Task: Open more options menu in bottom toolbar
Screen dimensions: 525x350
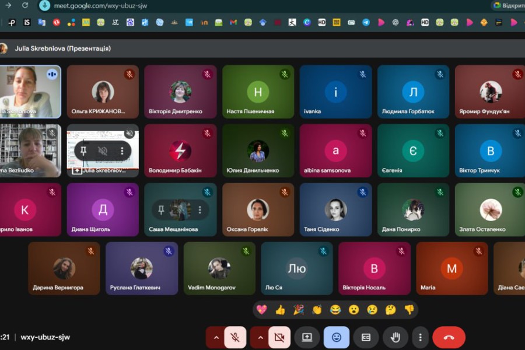Action: [420, 337]
